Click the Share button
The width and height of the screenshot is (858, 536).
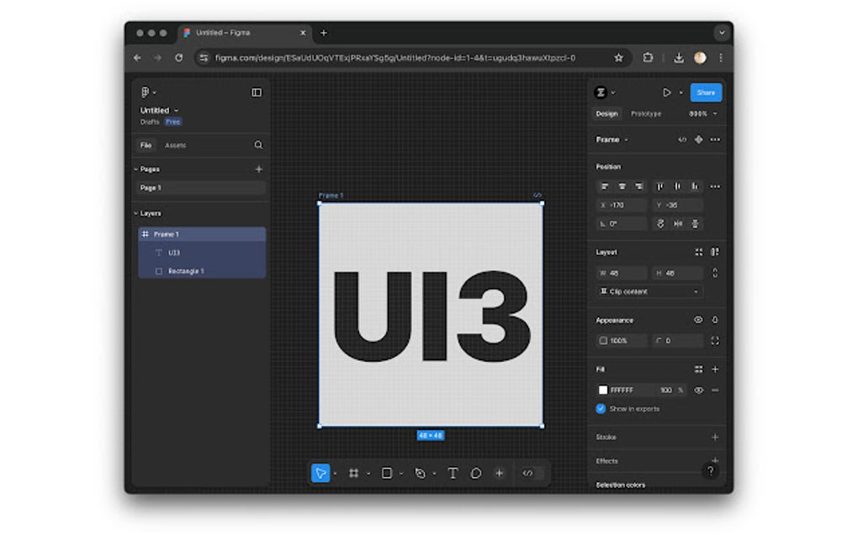706,92
